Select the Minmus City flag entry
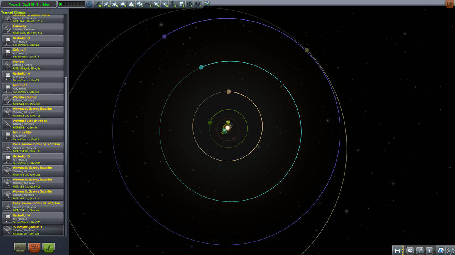This screenshot has width=455, height=255. [x=33, y=135]
